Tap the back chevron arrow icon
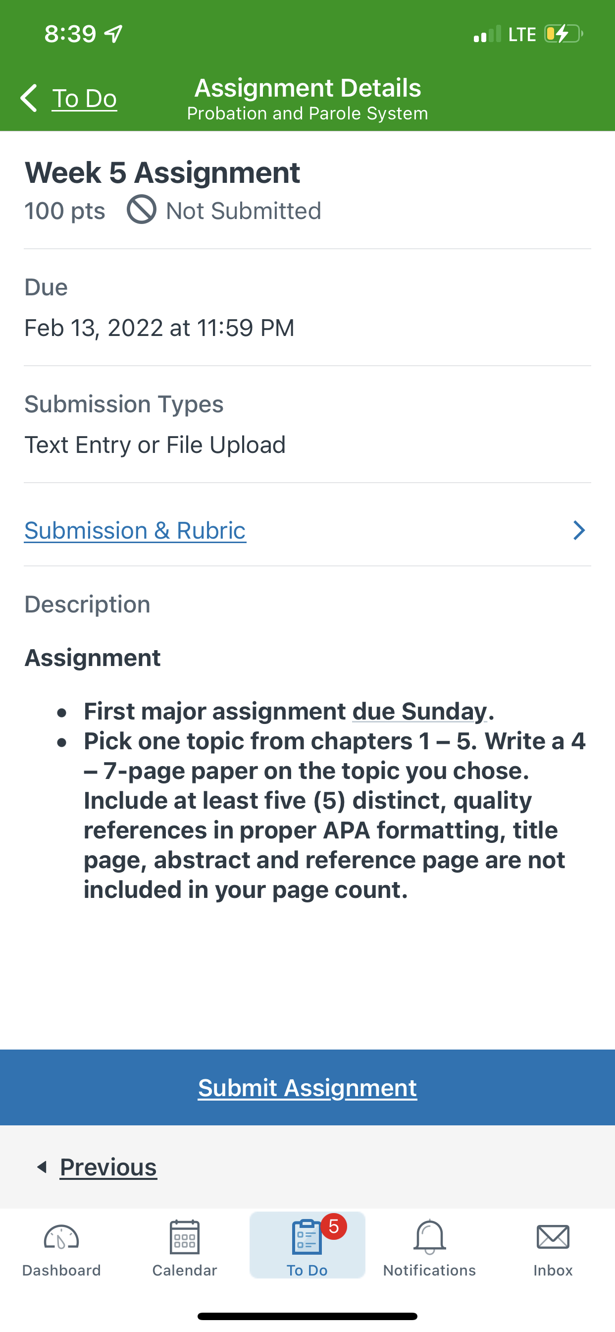The height and width of the screenshot is (1332, 615). pyautogui.click(x=29, y=98)
